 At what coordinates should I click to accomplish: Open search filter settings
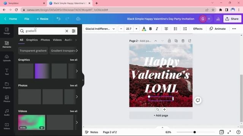(74, 31)
